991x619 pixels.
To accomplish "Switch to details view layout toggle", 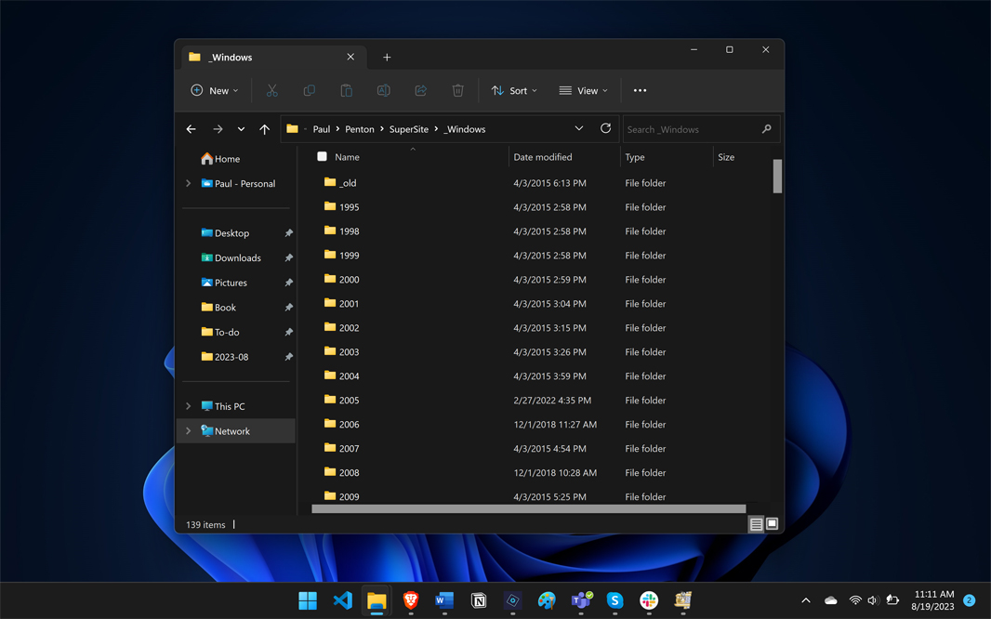I will click(756, 525).
